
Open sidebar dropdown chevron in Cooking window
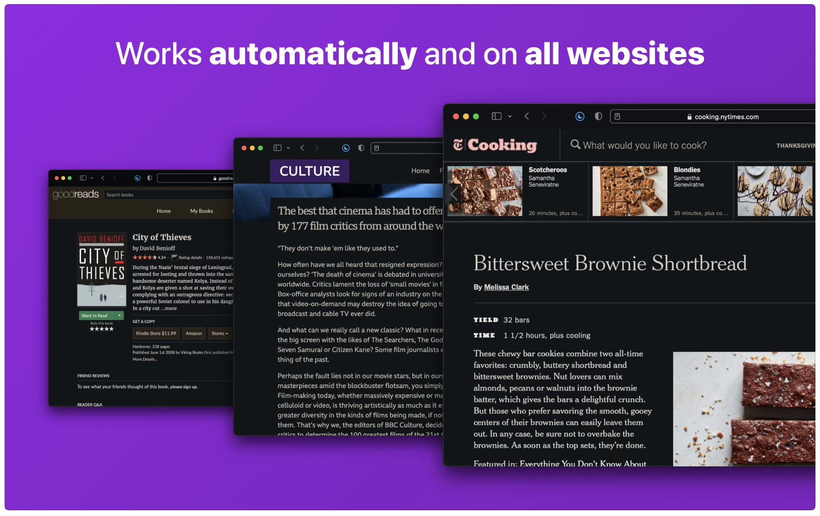[x=510, y=117]
